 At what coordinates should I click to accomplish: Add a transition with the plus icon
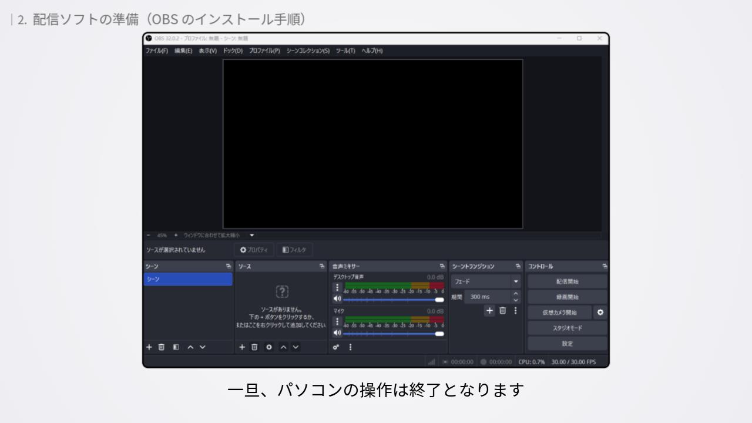pos(489,311)
